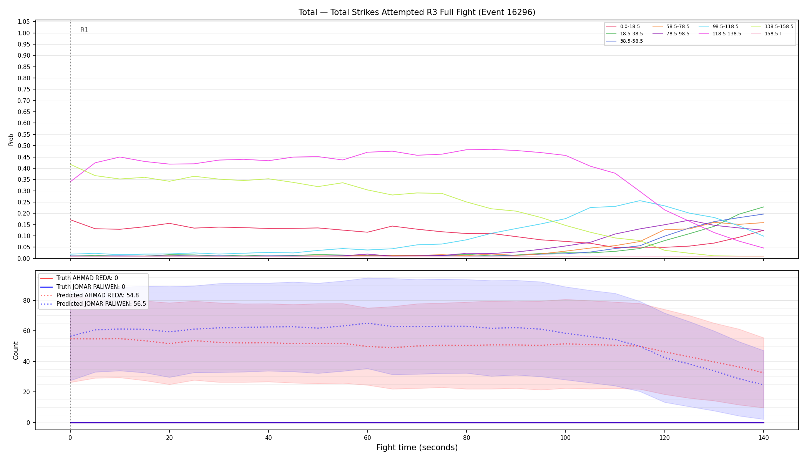Click the chart title mentioning Event 16296

point(417,12)
